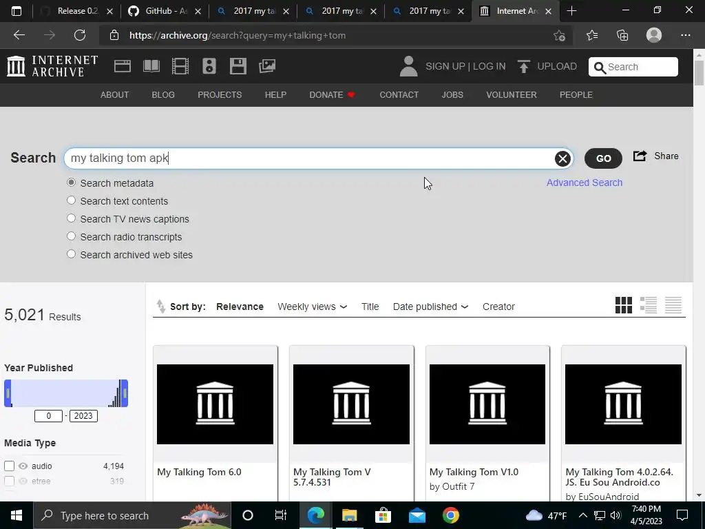Screen dimensions: 705x529
Task: Click the year range end field showing 2023
Action: (83, 415)
